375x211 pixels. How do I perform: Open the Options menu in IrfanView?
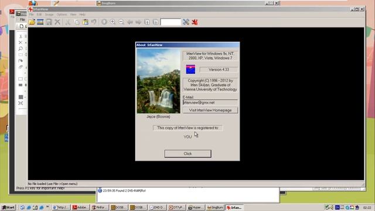(x=62, y=15)
